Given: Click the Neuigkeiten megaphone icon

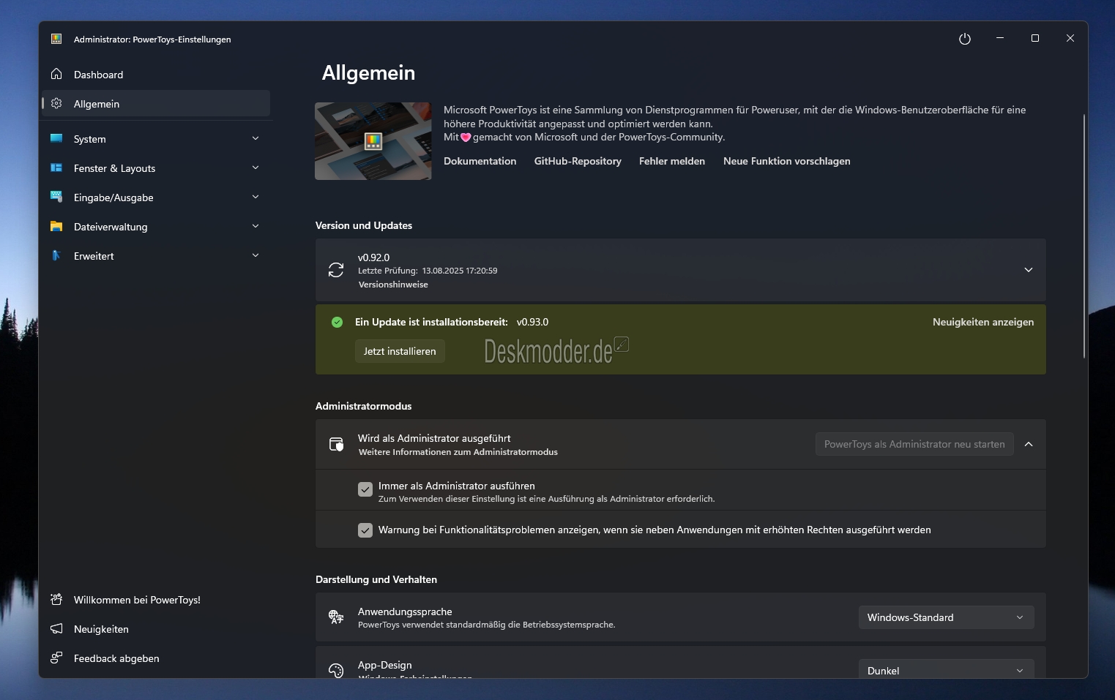Looking at the screenshot, I should coord(56,628).
